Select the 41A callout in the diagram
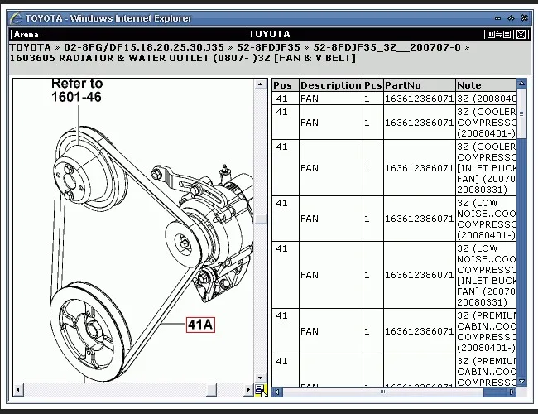This screenshot has height=414, width=538. (201, 325)
